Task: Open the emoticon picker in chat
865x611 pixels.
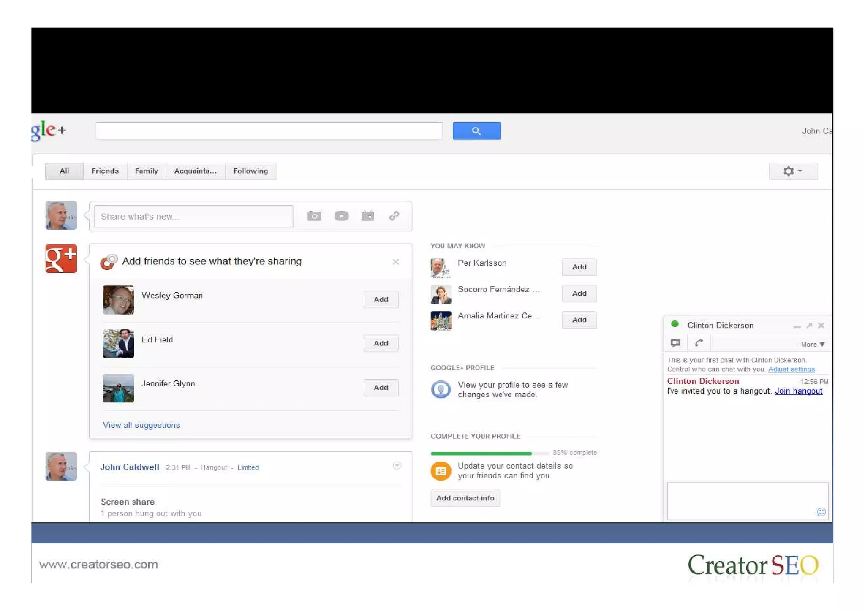Action: pos(821,512)
